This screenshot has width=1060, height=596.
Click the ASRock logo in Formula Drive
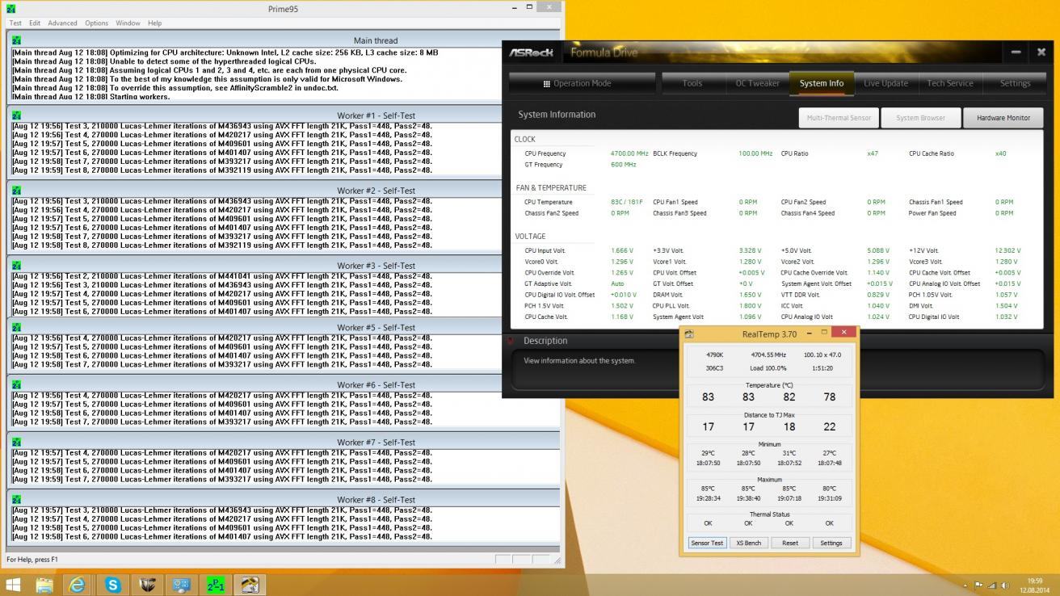(x=532, y=52)
